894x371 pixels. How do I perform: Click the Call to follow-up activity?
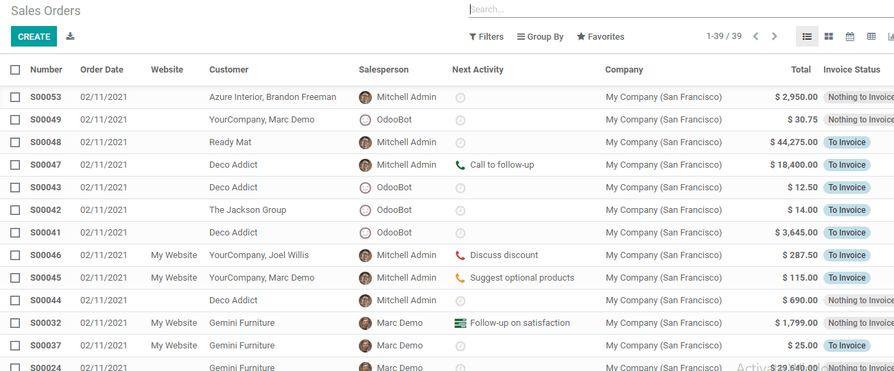click(502, 165)
